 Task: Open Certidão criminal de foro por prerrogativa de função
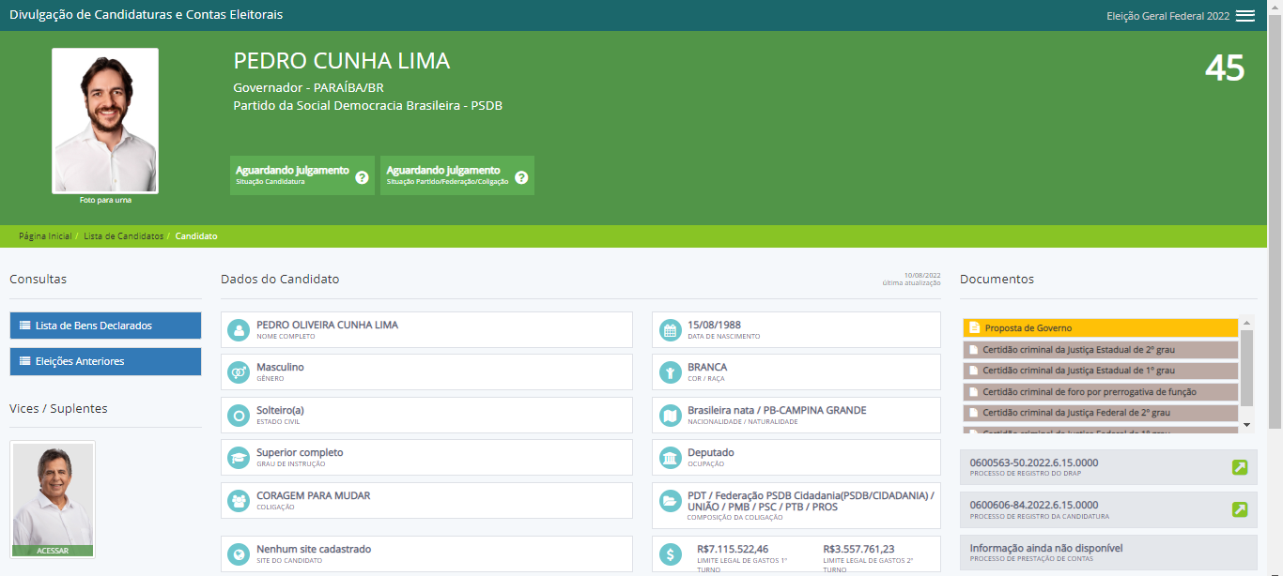[1101, 392]
